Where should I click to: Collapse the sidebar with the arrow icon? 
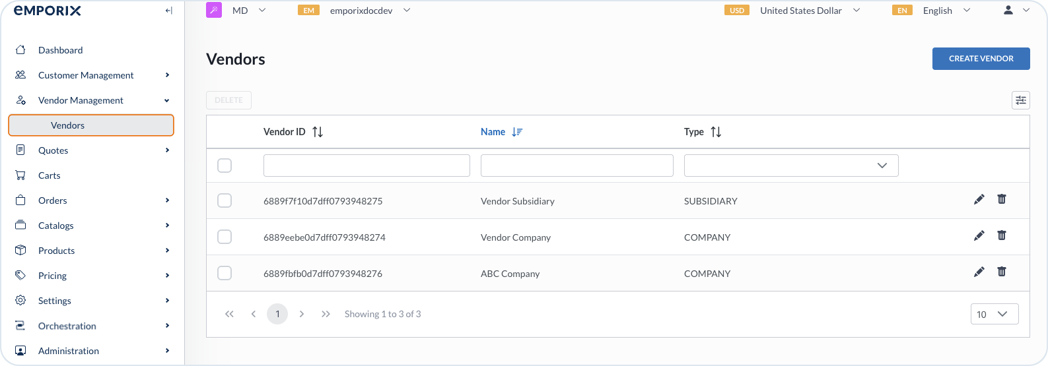coord(168,11)
